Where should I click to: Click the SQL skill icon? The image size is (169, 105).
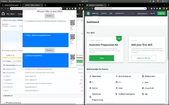tap(143, 94)
